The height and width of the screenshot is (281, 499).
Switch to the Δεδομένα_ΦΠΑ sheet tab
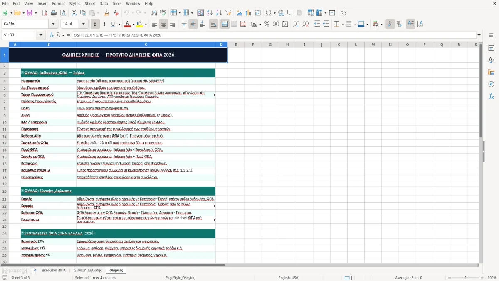[x=54, y=270]
